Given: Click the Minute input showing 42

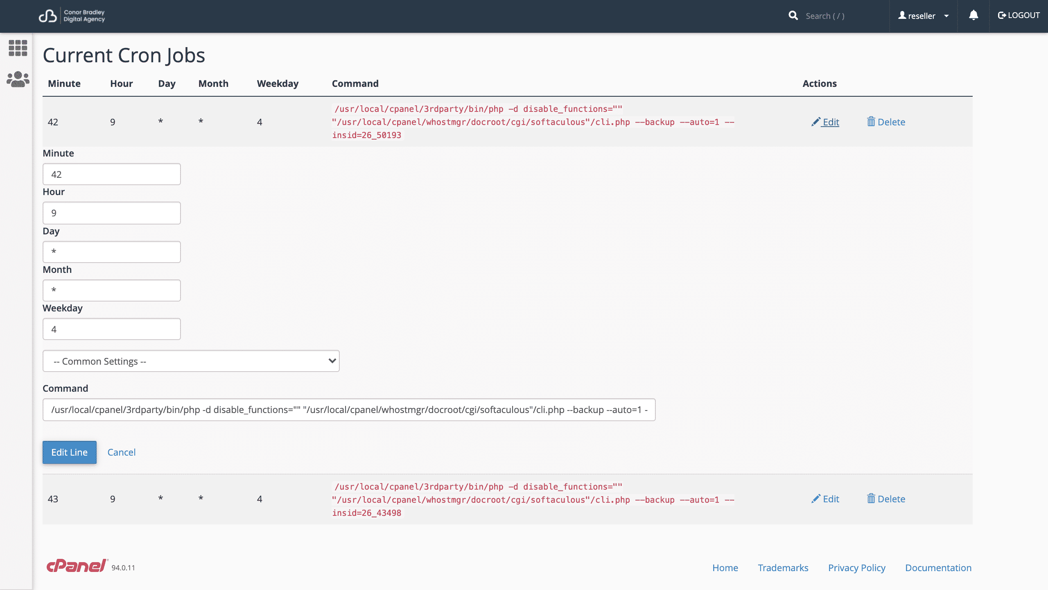Looking at the screenshot, I should (112, 174).
